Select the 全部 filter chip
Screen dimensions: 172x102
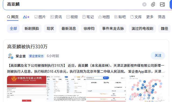click(x=13, y=29)
